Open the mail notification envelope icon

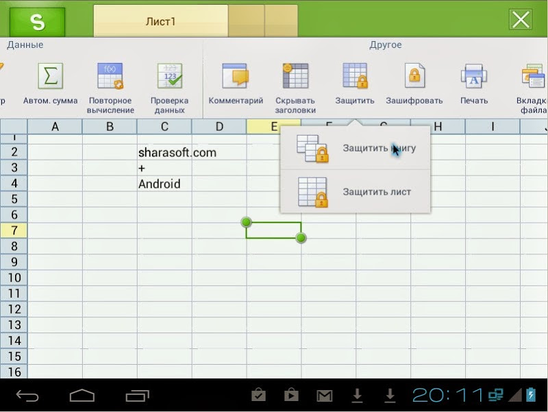pyautogui.click(x=324, y=396)
